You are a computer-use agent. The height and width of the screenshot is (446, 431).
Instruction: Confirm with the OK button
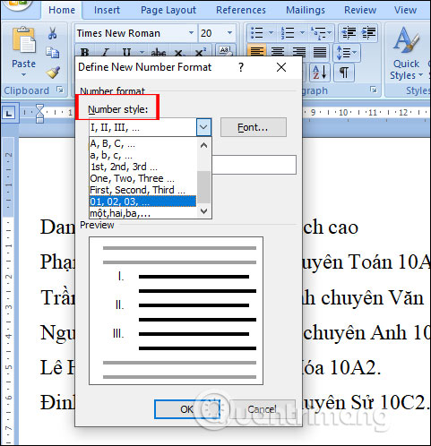tap(187, 409)
